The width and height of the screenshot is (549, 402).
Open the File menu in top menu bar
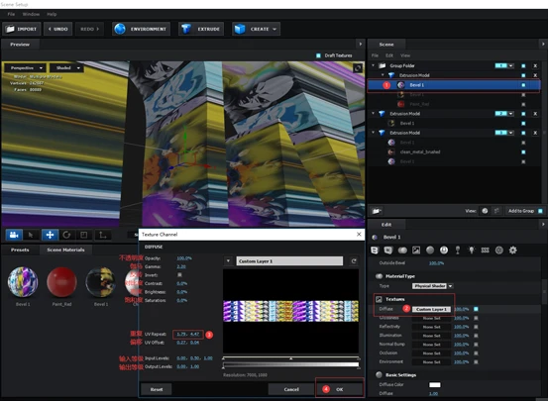coord(11,14)
